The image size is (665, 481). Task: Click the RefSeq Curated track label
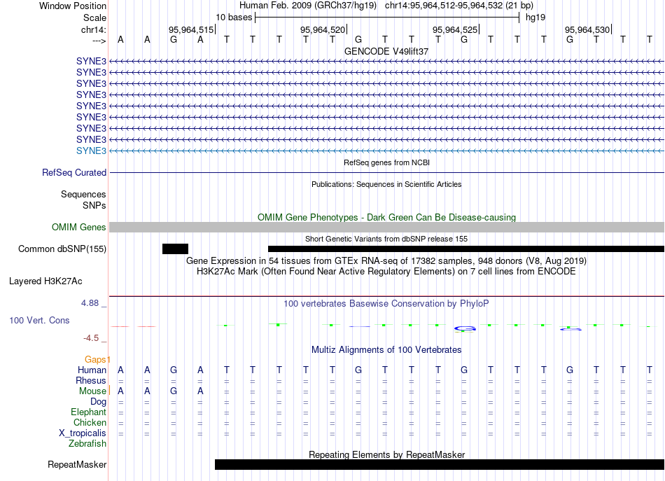[74, 173]
